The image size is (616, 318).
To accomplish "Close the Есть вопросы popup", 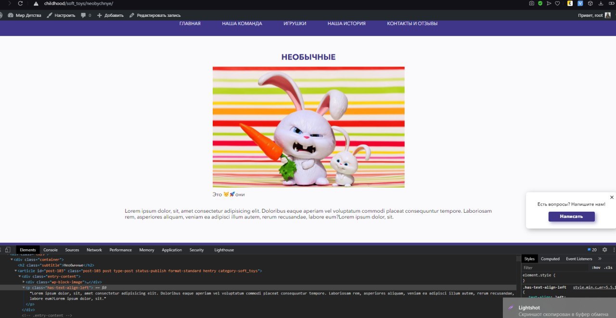I will pyautogui.click(x=612, y=197).
